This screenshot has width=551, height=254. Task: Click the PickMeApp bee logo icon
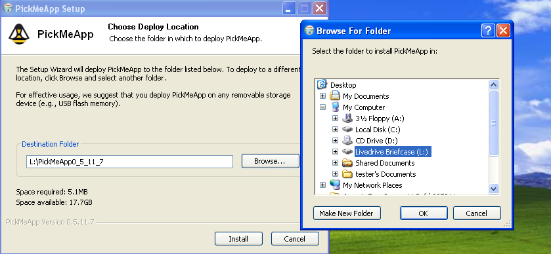click(19, 34)
